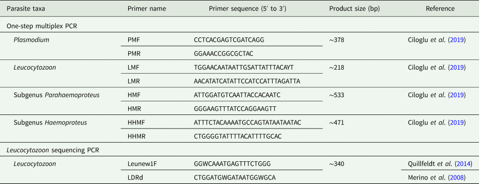Click the HHMF primer name cell
Viewport: 479px width, 184px height.
(136, 123)
